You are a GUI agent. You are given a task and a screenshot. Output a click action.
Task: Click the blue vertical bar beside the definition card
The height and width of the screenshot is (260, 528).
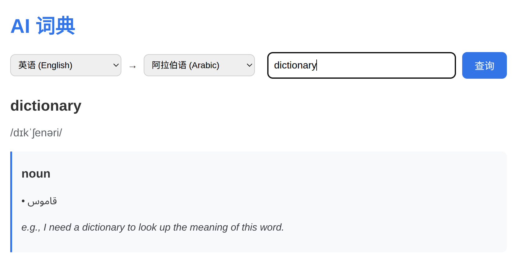click(x=12, y=201)
